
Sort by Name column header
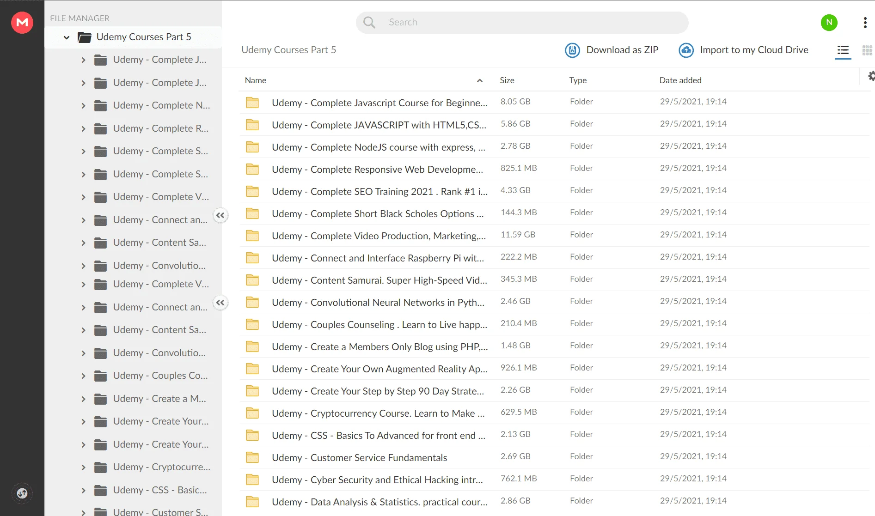coord(256,80)
